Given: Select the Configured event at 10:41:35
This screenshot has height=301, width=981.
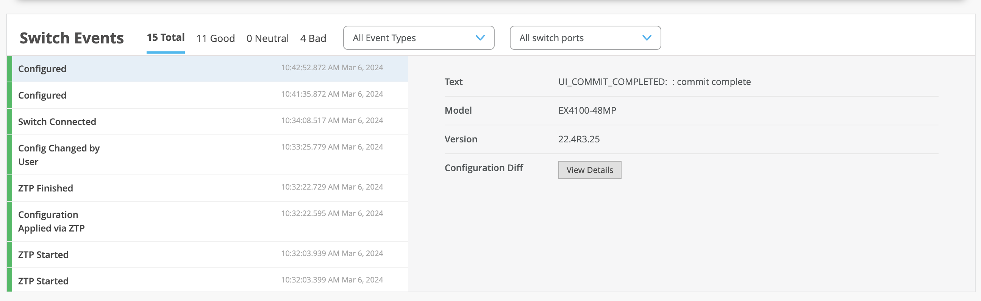Looking at the screenshot, I should [207, 95].
